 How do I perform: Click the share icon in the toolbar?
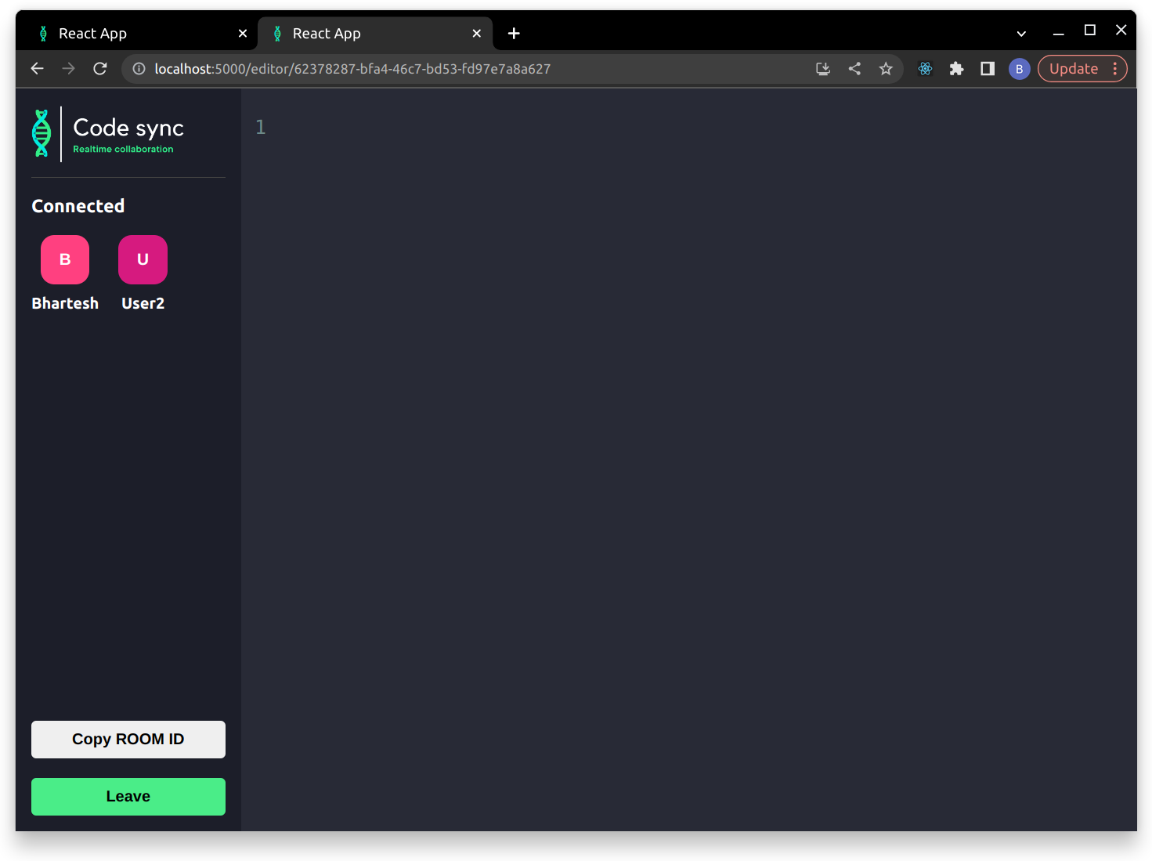(854, 68)
